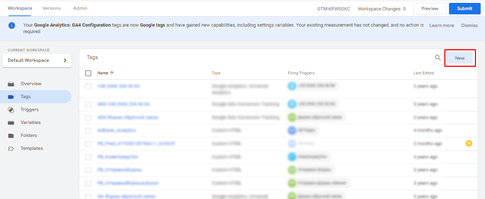
Task: Tick checkbox for FB_ОтправкаФормыAdsaver tag
Action: (88, 183)
